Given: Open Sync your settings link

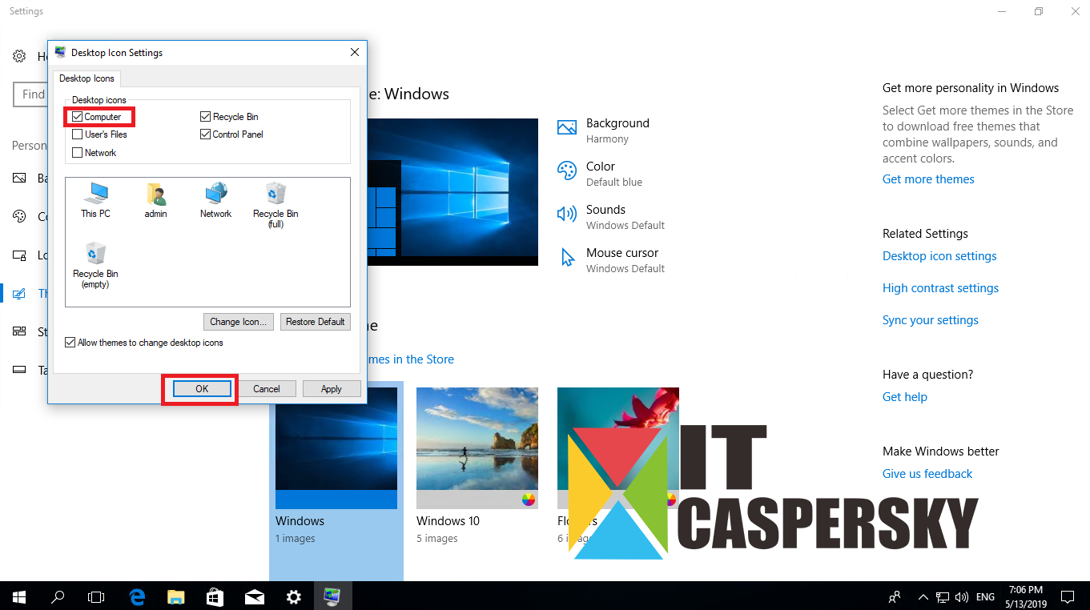Looking at the screenshot, I should click(x=931, y=320).
